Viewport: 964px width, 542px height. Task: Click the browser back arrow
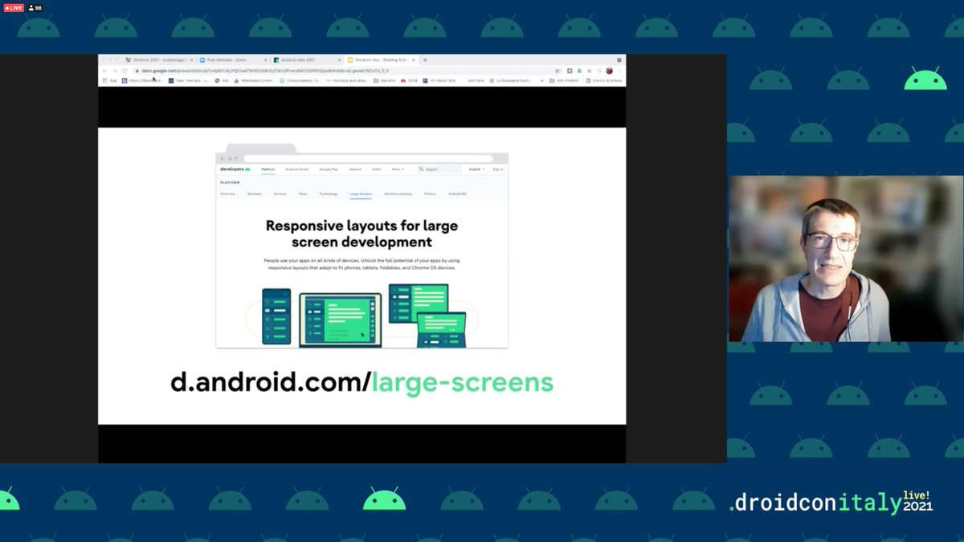click(x=104, y=71)
